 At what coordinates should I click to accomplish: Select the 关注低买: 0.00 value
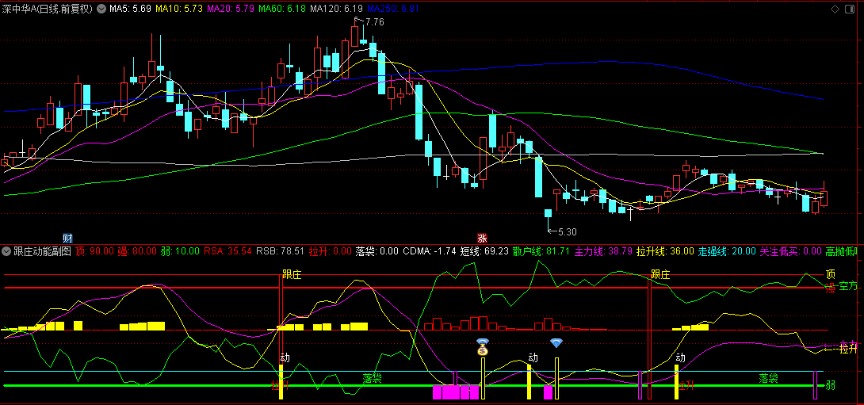tap(791, 251)
